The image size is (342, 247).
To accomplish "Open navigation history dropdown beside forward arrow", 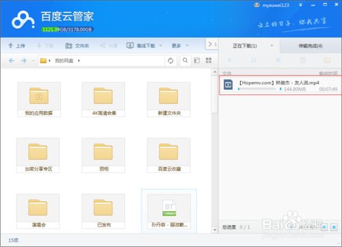I will click(34, 61).
